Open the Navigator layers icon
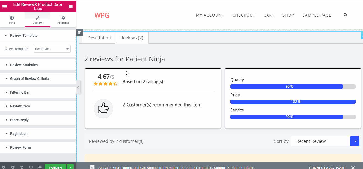Image resolution: width=363 pixels, height=169 pixels. pos(13,167)
